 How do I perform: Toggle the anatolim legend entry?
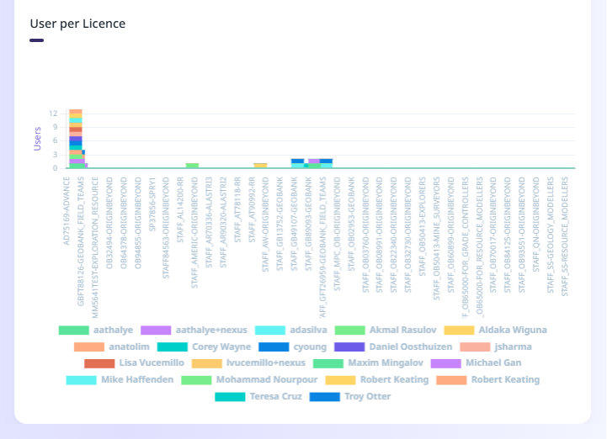pyautogui.click(x=111, y=346)
